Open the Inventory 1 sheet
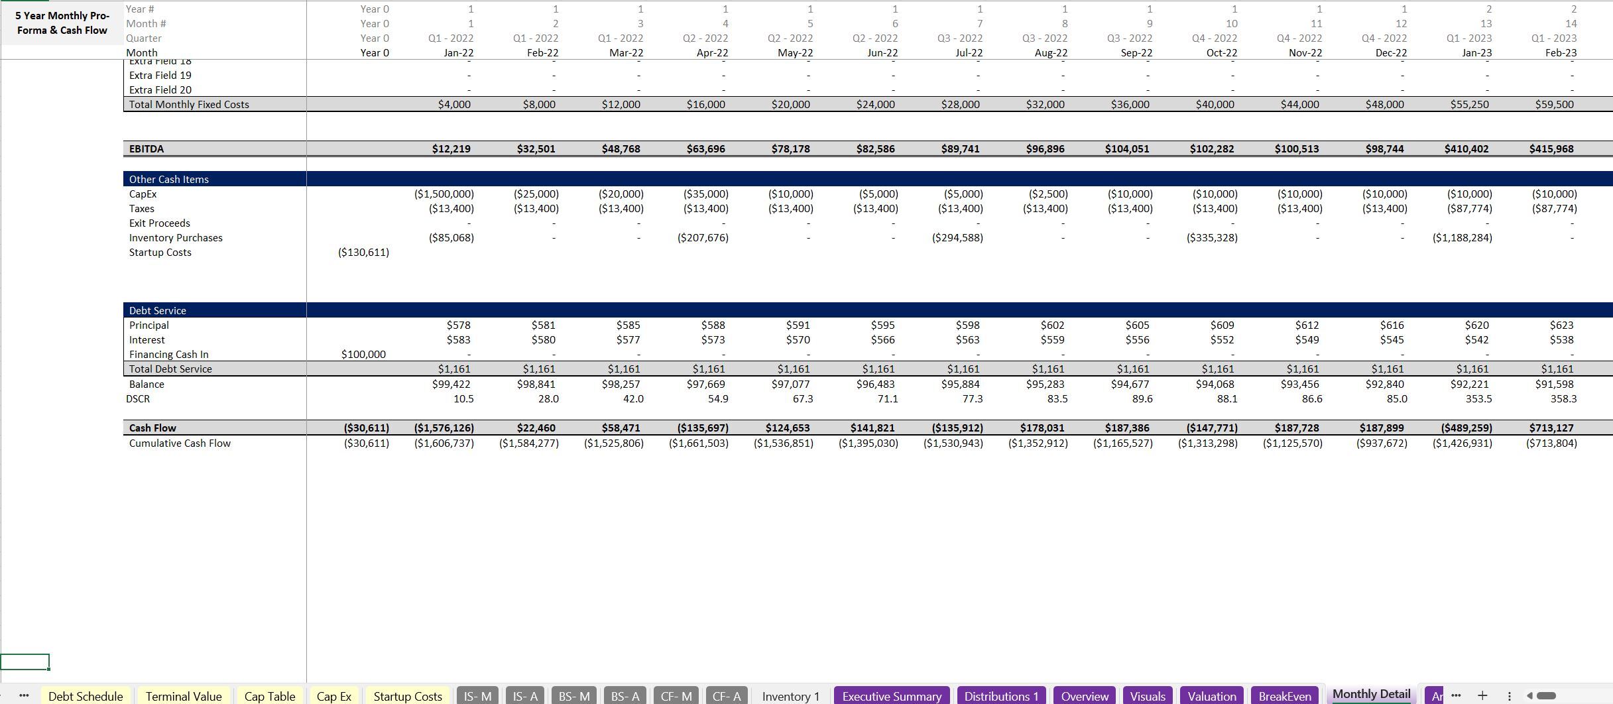1613x704 pixels. (x=790, y=696)
